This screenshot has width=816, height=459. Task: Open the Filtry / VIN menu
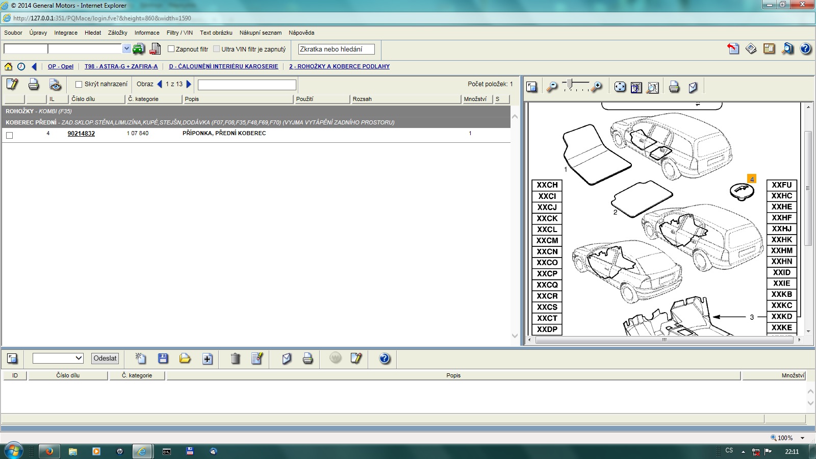(180, 33)
